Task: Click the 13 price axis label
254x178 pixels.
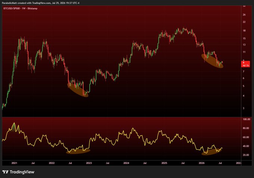Action: (x=244, y=45)
